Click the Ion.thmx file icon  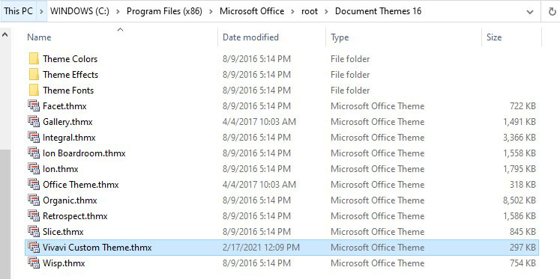coord(34,168)
